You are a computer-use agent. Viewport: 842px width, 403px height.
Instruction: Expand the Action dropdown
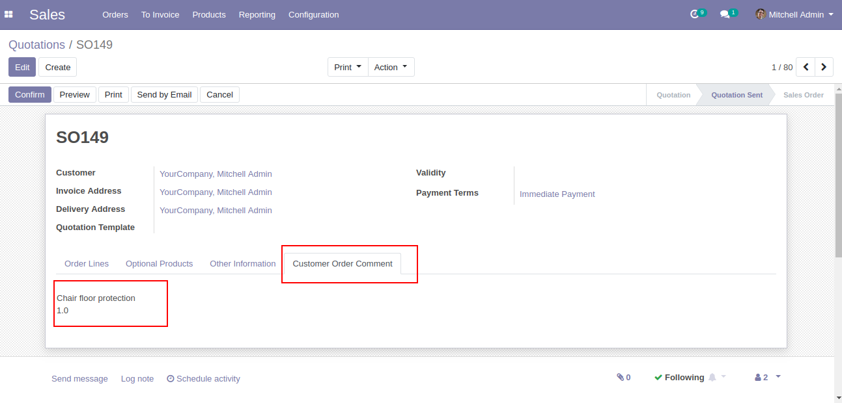coord(391,67)
